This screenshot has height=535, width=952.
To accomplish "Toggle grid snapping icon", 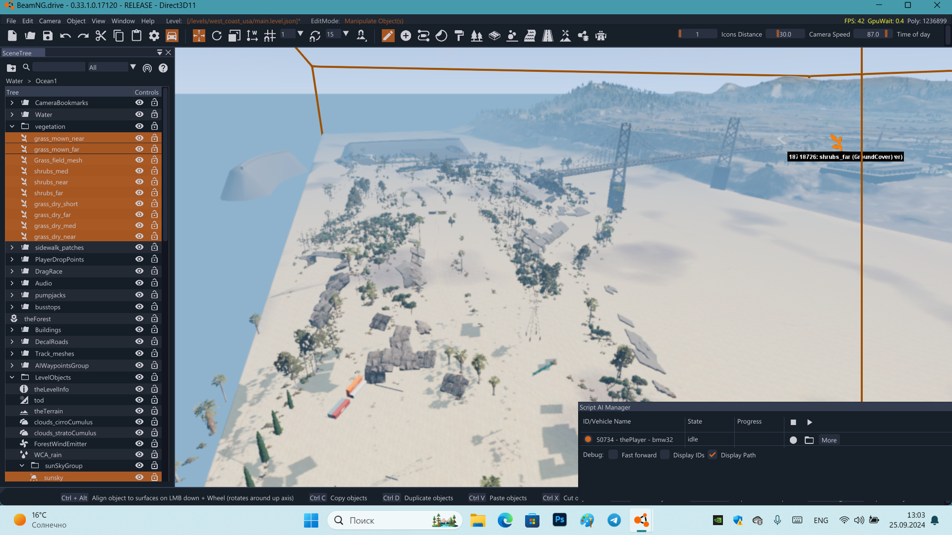I will point(270,36).
